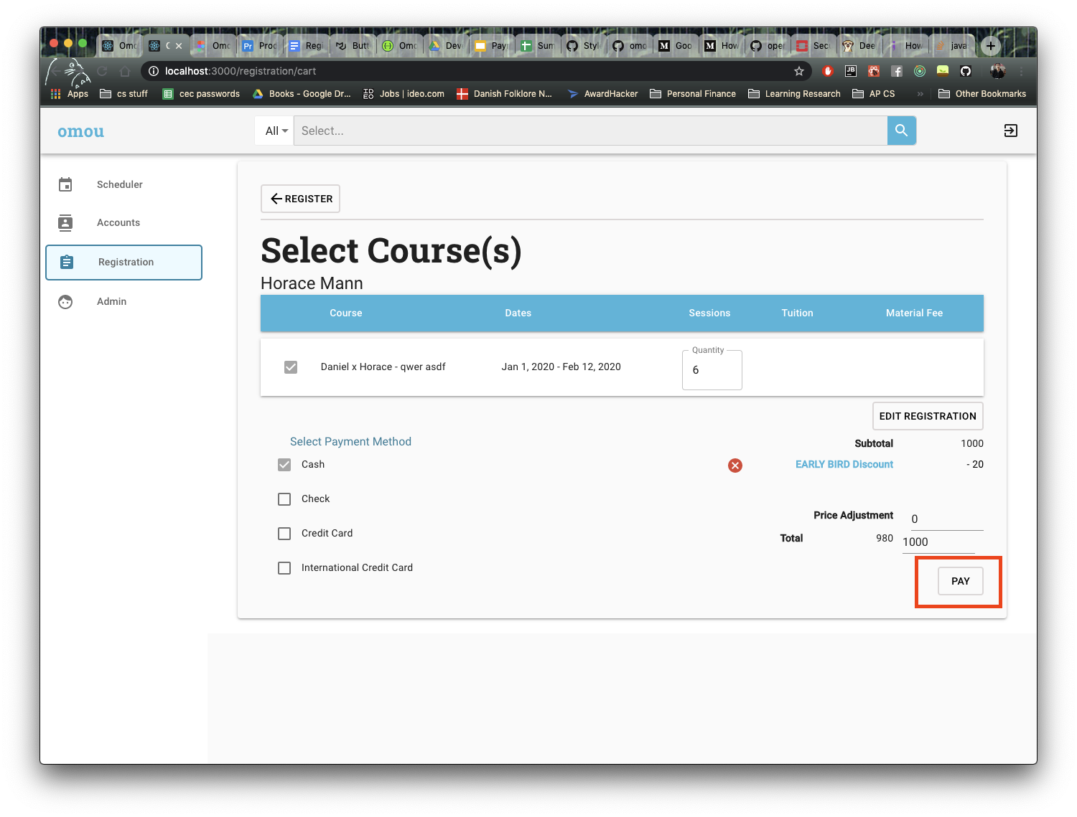
Task: Open the GitHub extension icon in toolbar
Action: [966, 71]
